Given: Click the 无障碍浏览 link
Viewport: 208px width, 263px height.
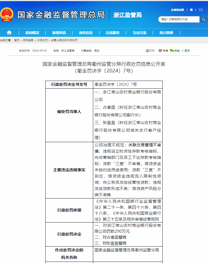Looking at the screenshot, I should pos(177,10).
